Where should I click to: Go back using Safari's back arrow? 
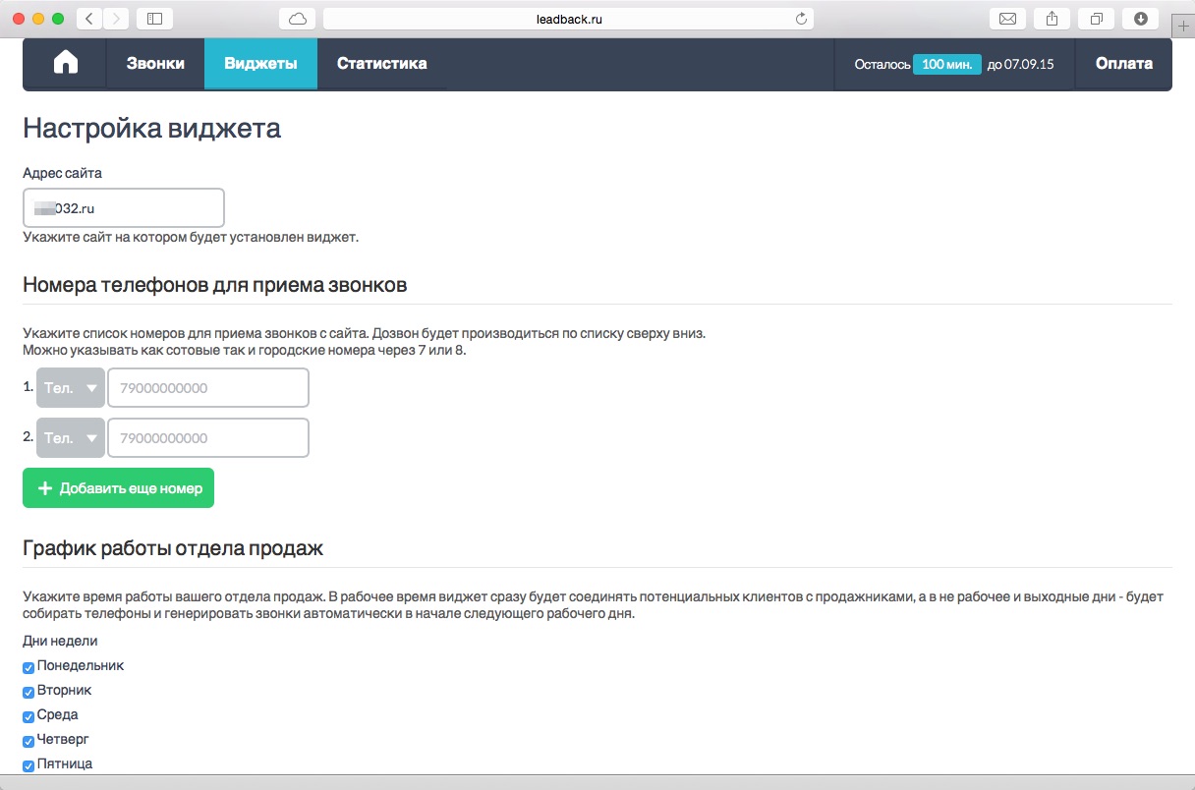89,18
